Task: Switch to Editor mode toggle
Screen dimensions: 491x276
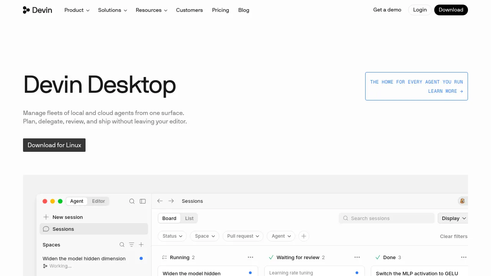Action: tap(99, 201)
